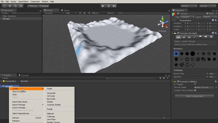Select the Rotate tool in the toolbar
The width and height of the screenshot is (218, 123).
pos(15,6)
